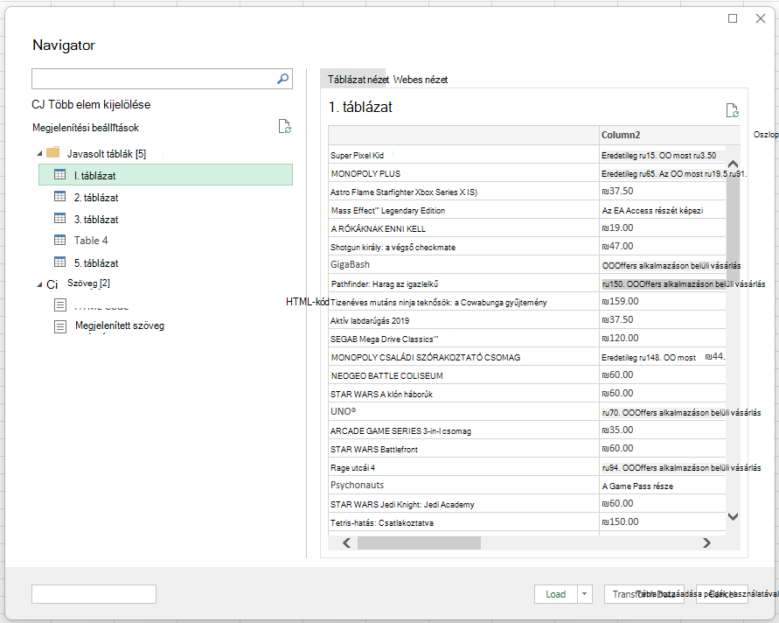Click the 5. táblázat table icon

[59, 262]
